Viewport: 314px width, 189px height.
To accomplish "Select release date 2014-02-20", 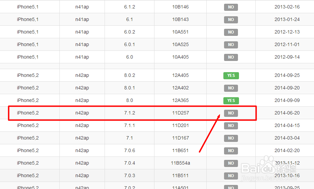I will 287,150.
